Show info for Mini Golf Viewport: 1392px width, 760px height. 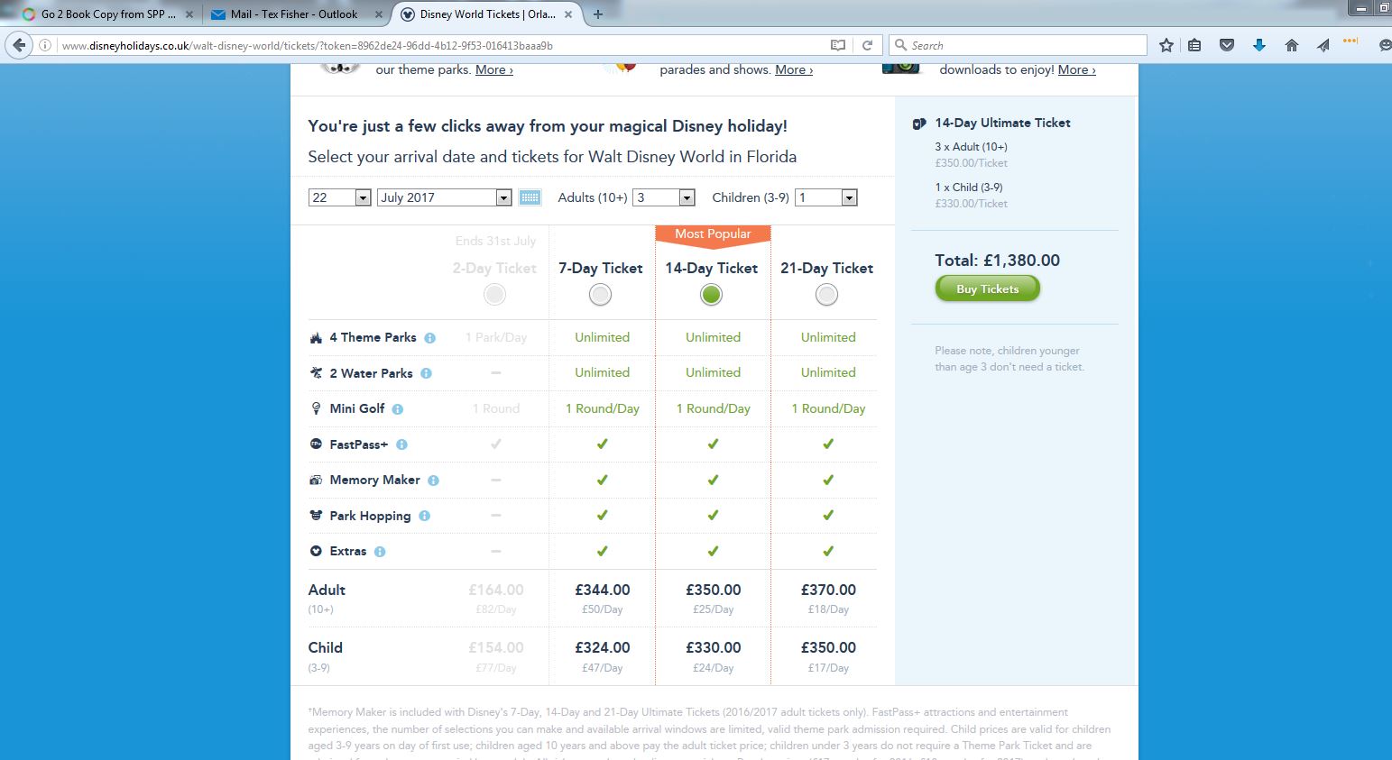click(398, 409)
